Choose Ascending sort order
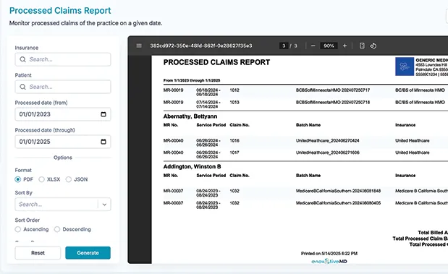The height and width of the screenshot is (274, 448). coord(18,229)
